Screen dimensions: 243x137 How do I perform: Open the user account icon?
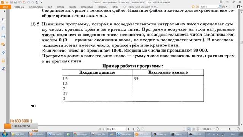238,7
